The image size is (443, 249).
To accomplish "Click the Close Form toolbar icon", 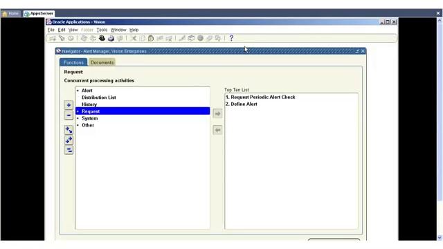I will [x=120, y=39].
